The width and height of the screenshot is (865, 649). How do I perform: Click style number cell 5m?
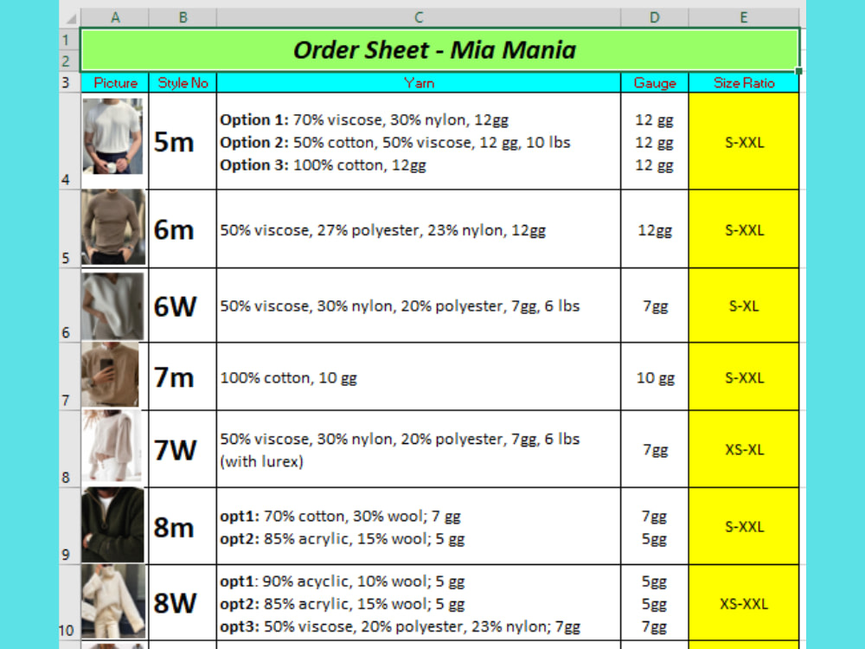(183, 141)
